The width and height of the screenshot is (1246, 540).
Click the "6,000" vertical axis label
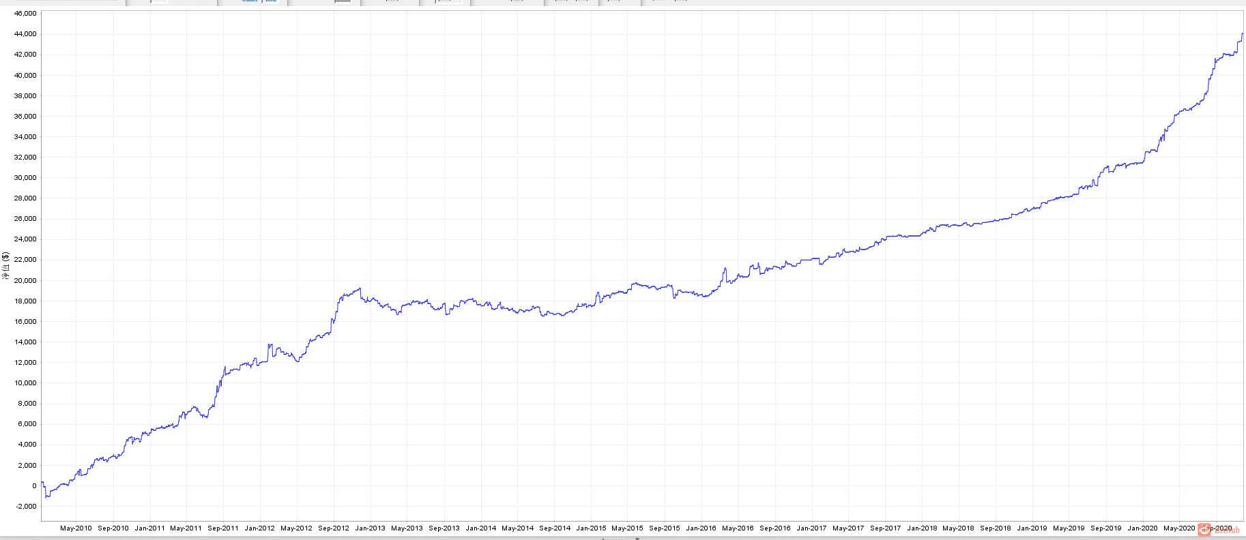pos(27,424)
